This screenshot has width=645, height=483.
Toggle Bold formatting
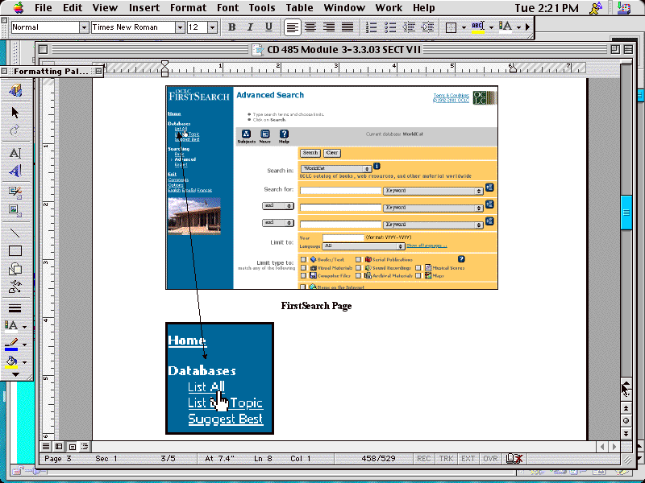231,27
